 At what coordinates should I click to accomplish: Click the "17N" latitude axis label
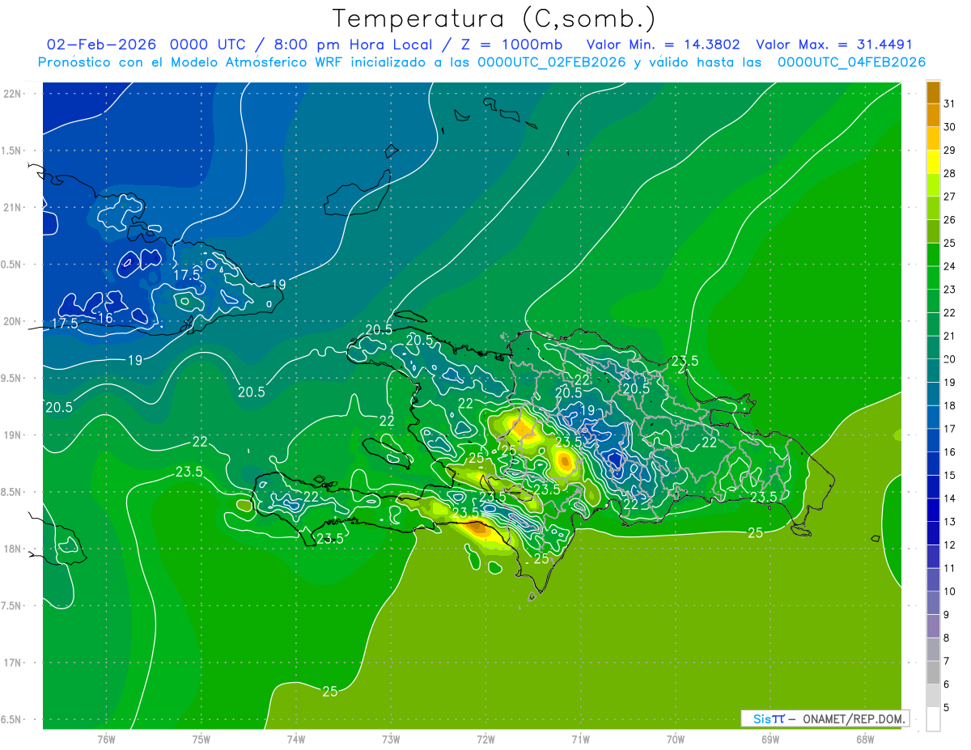pos(12,663)
